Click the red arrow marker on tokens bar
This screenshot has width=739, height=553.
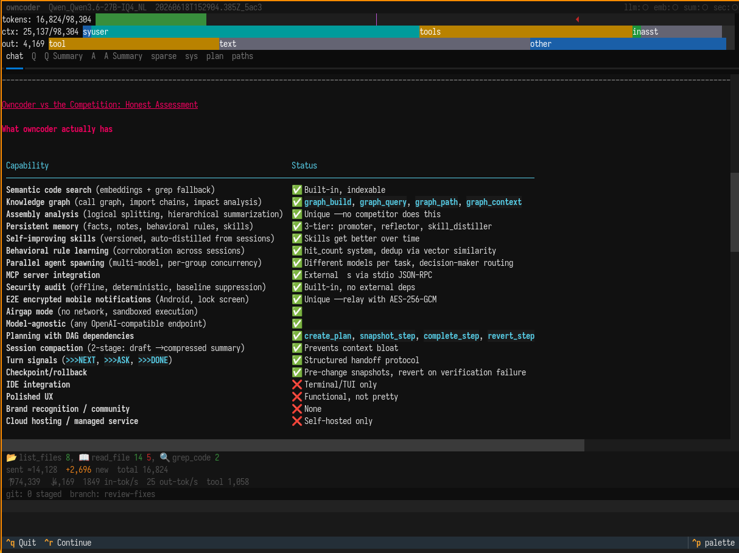point(577,19)
